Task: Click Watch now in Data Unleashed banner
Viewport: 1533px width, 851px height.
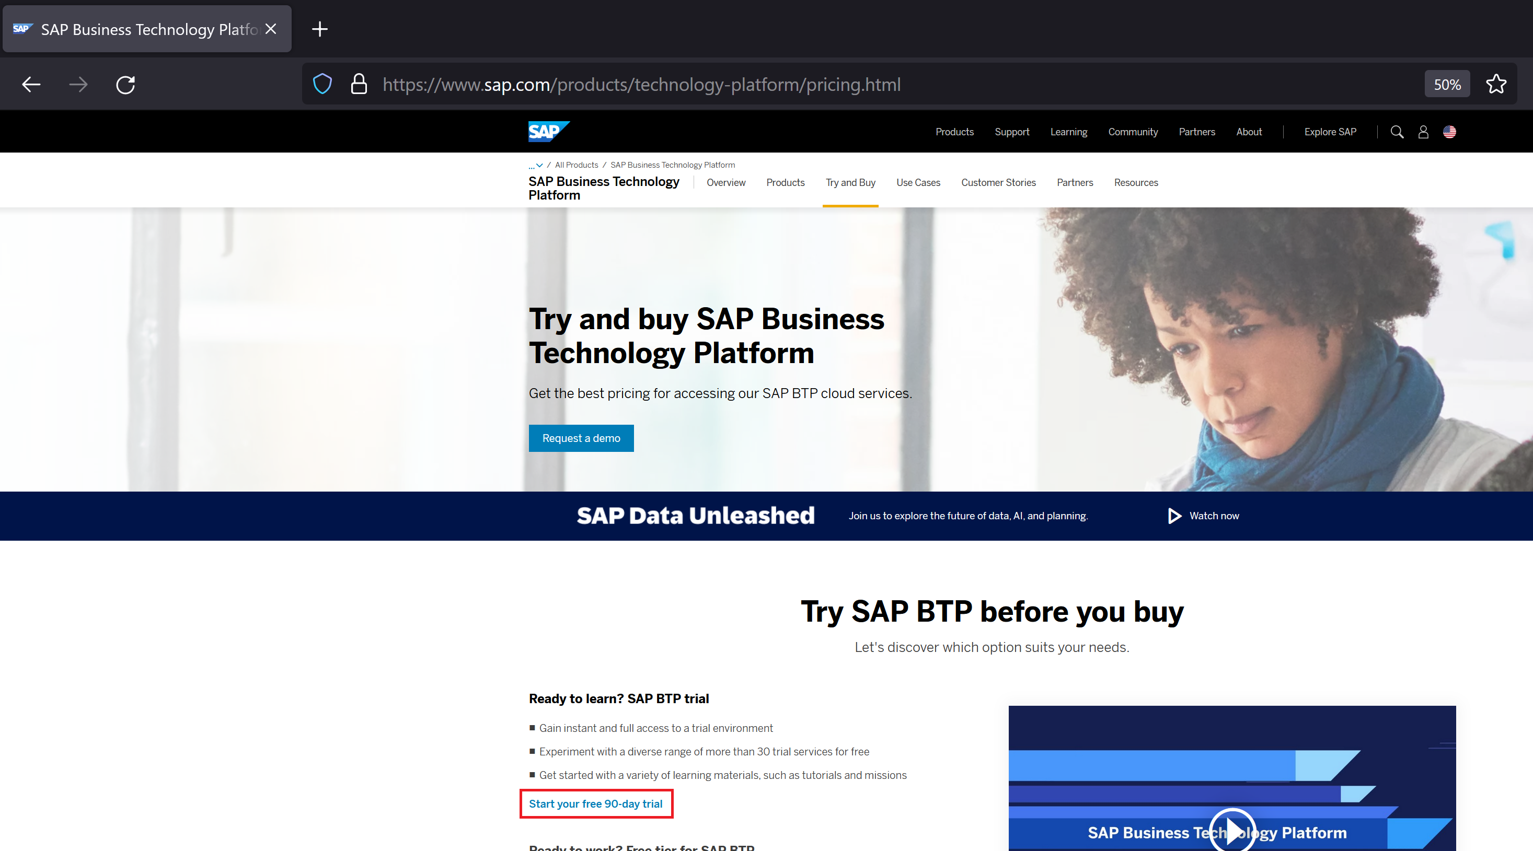Action: click(1203, 516)
